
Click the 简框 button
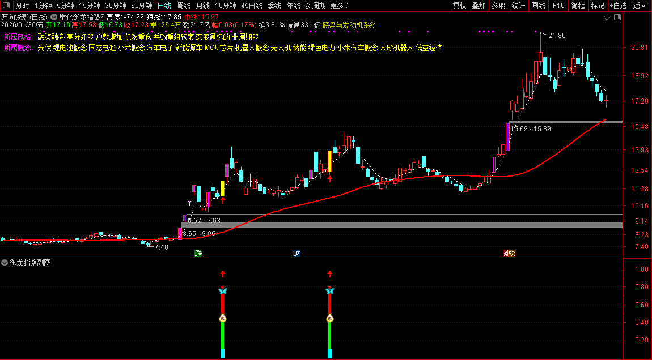coord(578,6)
